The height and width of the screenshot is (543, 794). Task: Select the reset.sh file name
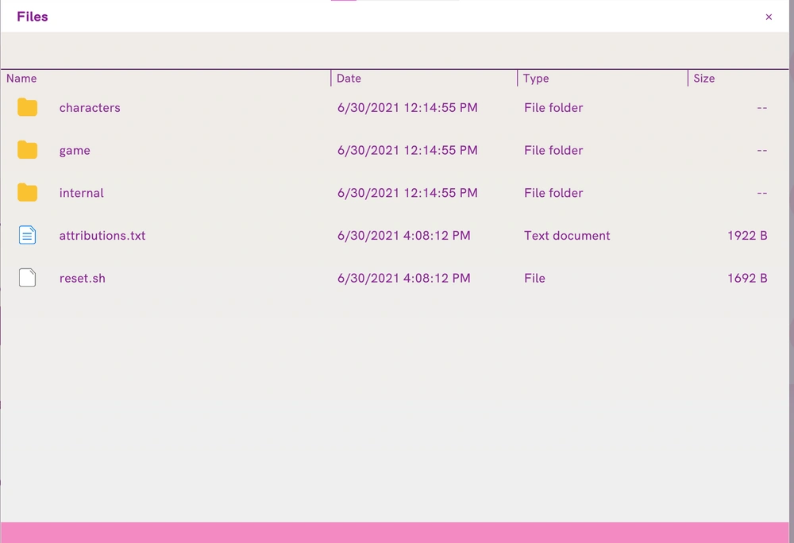[x=83, y=278]
